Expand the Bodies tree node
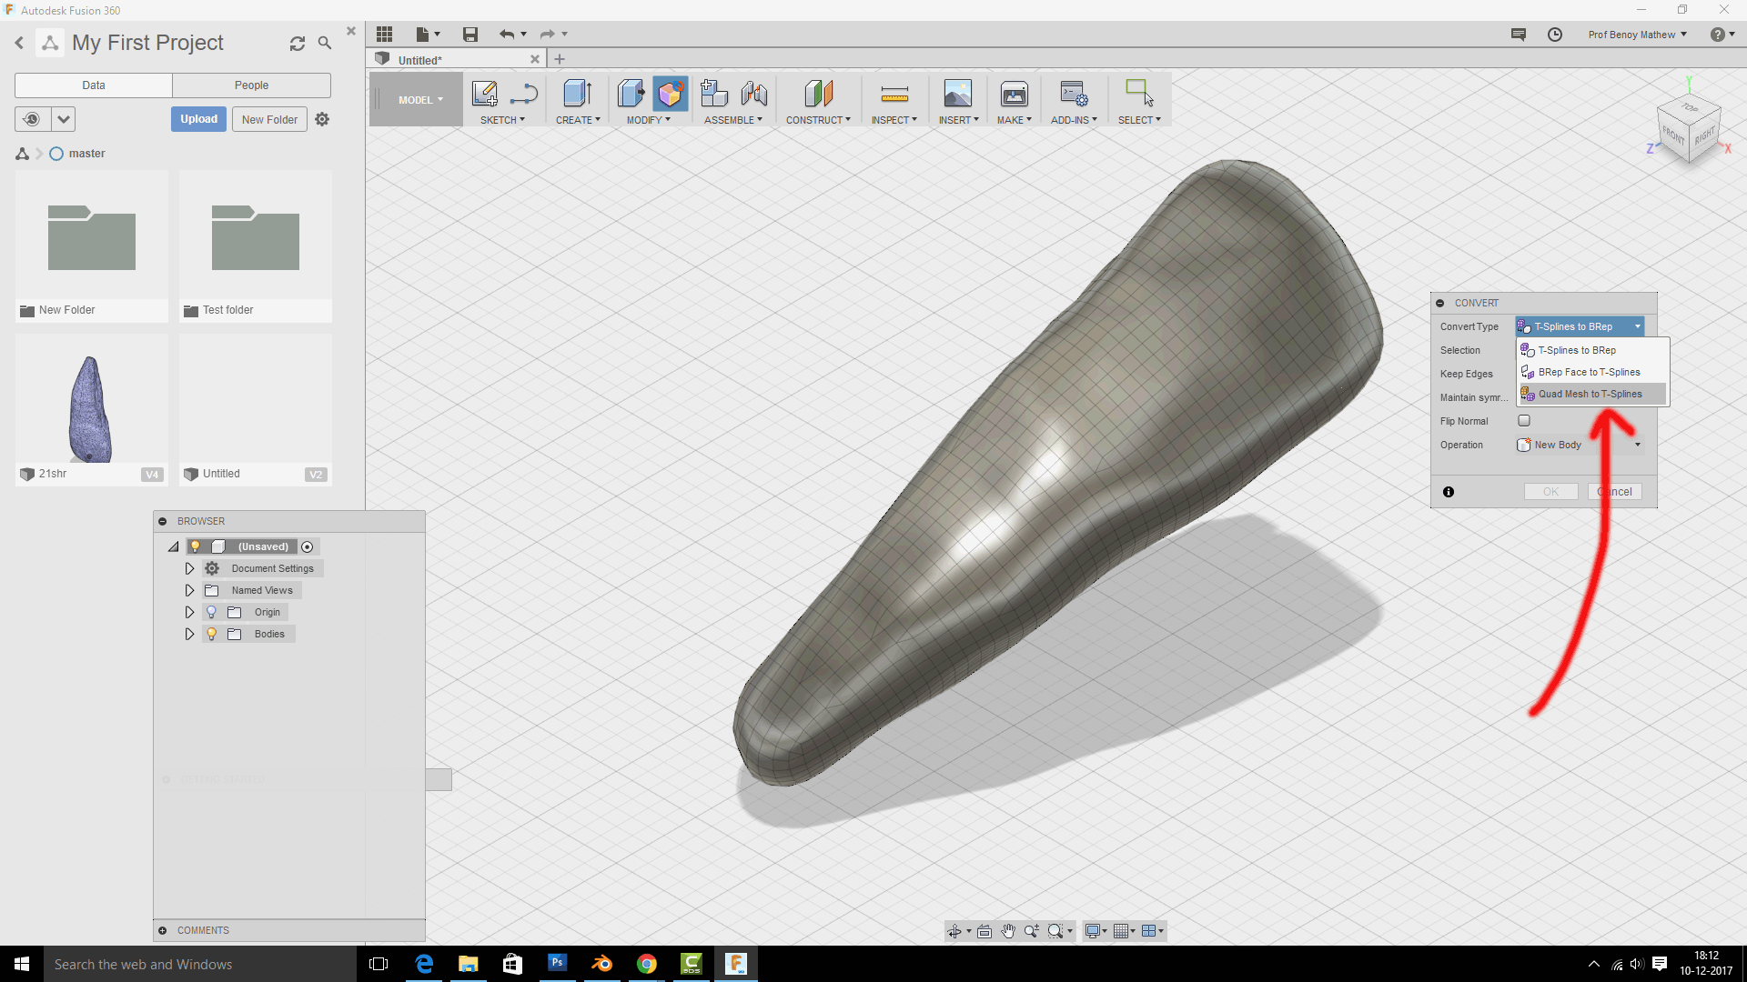1747x982 pixels. [x=189, y=634]
